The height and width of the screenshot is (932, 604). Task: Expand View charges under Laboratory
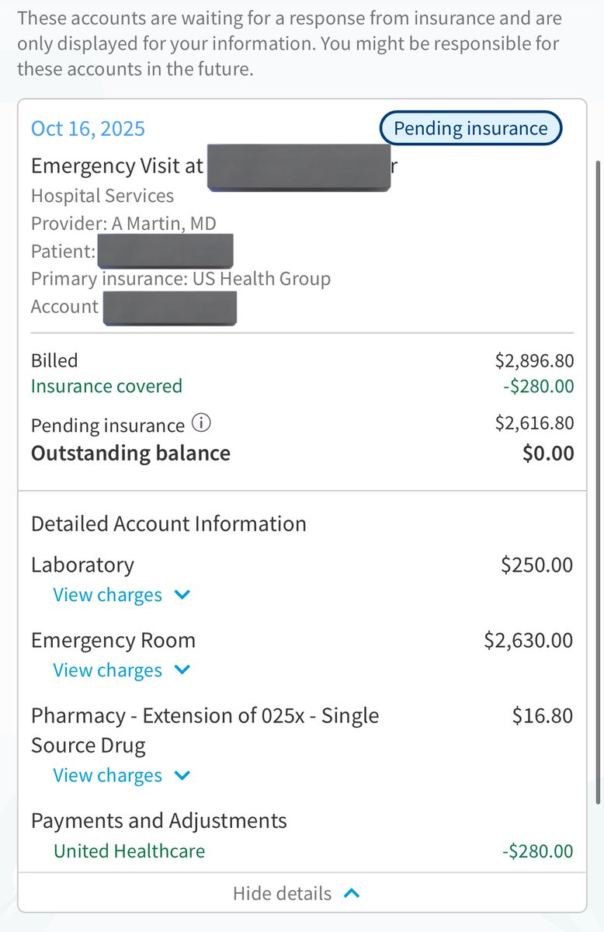coord(108,595)
